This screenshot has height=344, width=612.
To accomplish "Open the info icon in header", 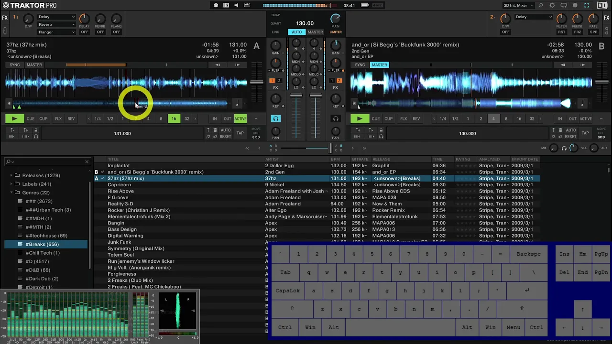I will tap(575, 5).
